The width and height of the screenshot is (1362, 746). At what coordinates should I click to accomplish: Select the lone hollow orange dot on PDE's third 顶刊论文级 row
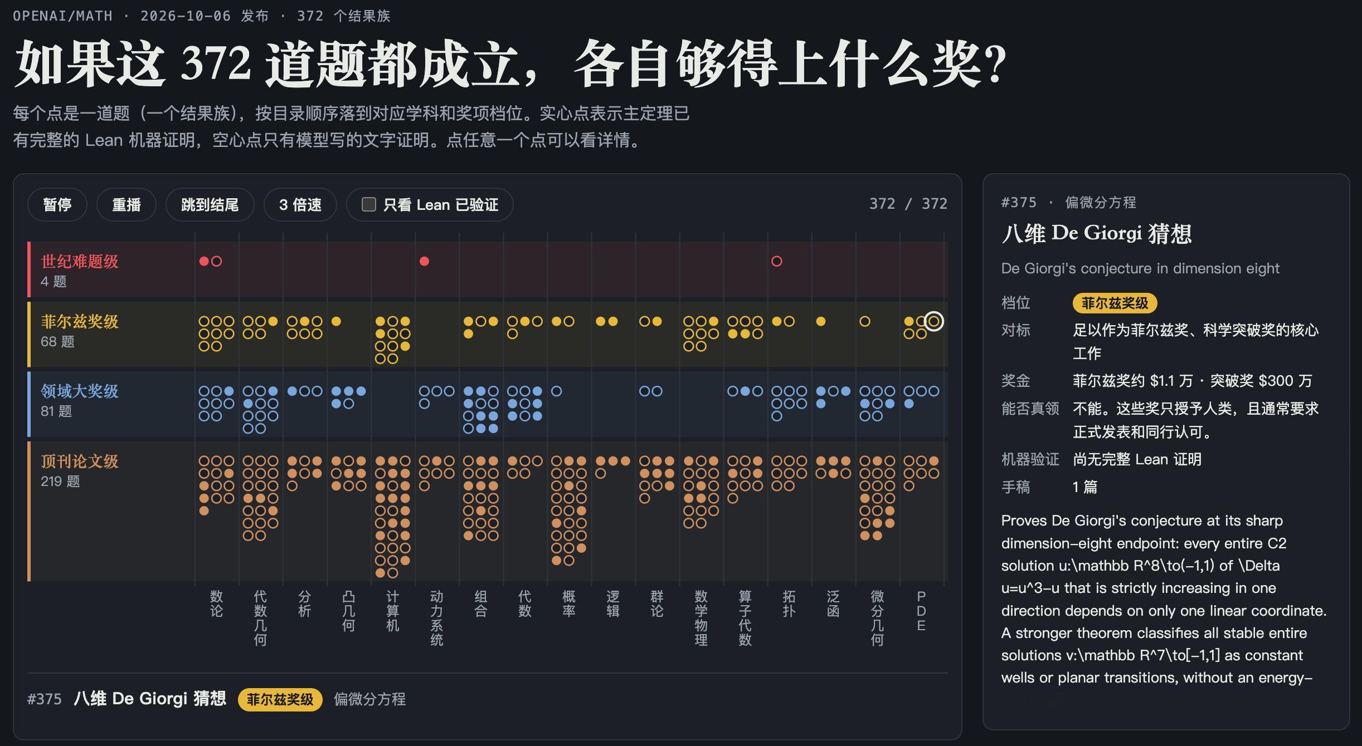(x=909, y=486)
